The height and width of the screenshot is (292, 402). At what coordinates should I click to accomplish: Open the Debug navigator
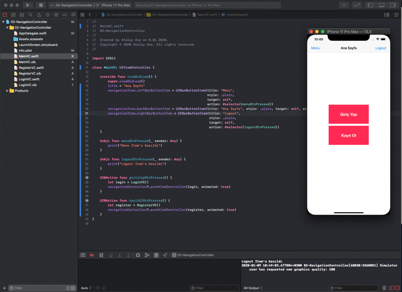tap(56, 15)
